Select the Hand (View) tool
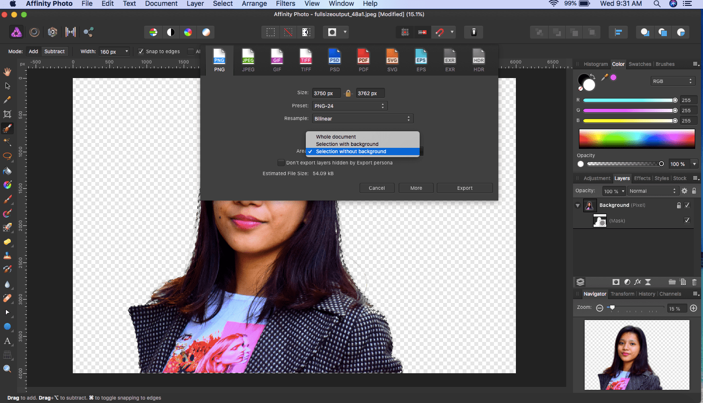703x403 pixels. [x=7, y=72]
